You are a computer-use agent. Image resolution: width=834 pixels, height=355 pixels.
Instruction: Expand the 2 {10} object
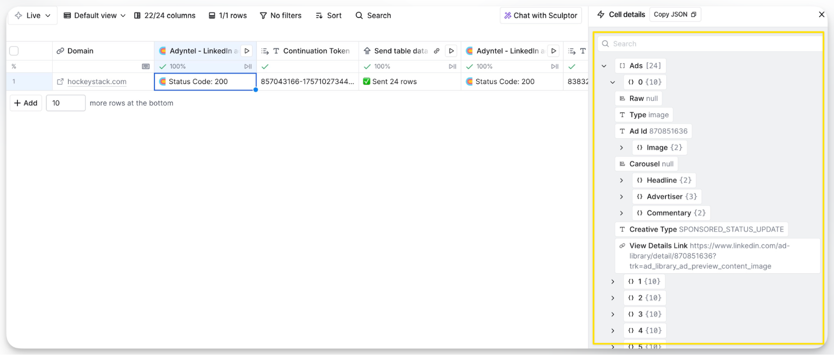(613, 298)
